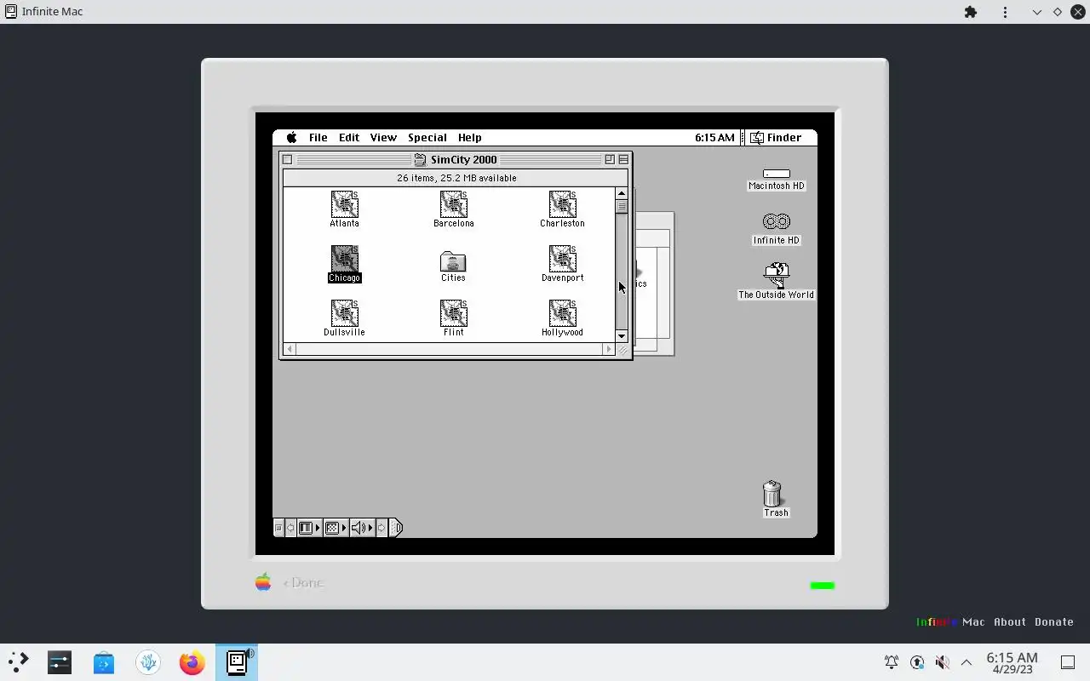Click the highlighted Chicago city file
This screenshot has width=1090, height=681.
tap(344, 259)
